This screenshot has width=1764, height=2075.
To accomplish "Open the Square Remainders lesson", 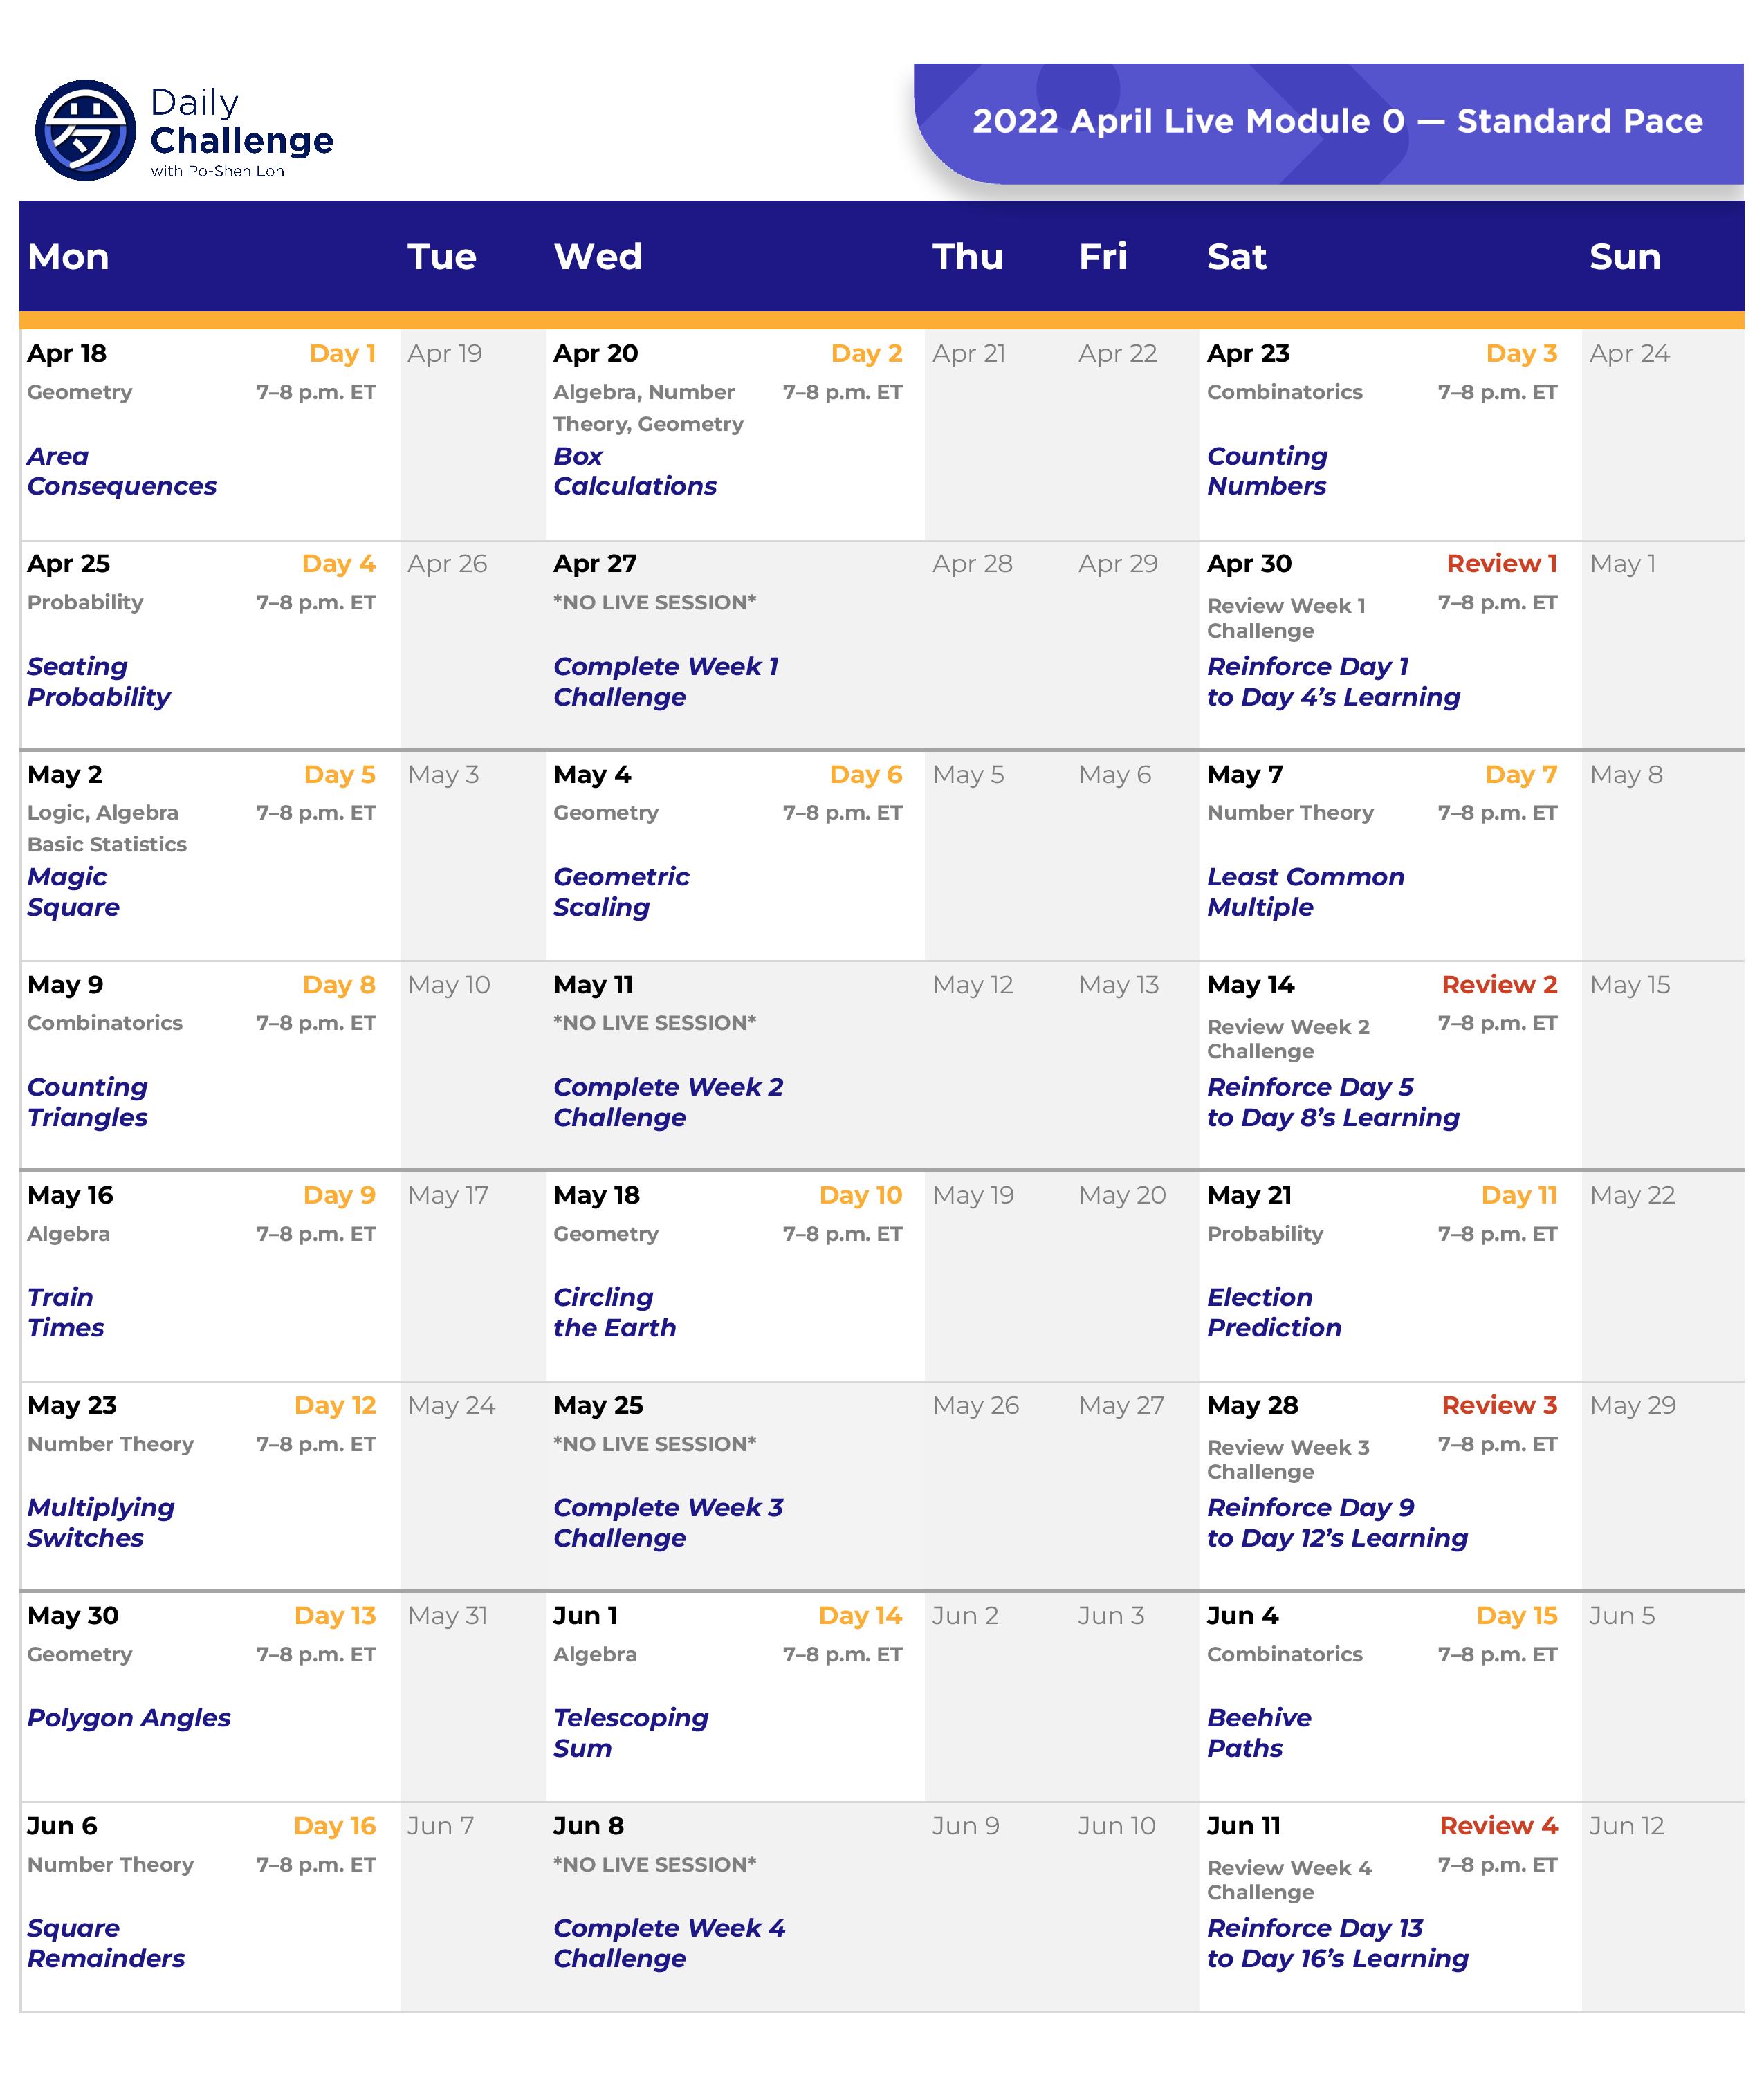I will (x=105, y=1943).
